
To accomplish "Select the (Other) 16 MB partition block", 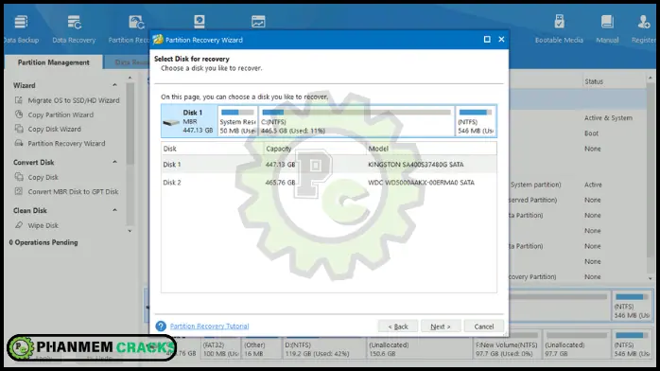I will [261, 344].
